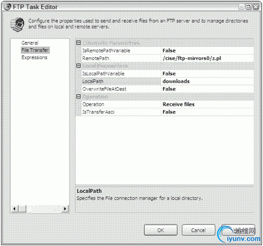Collapse the Remote Parameters section
263x246 pixels.
pyautogui.click(x=78, y=42)
